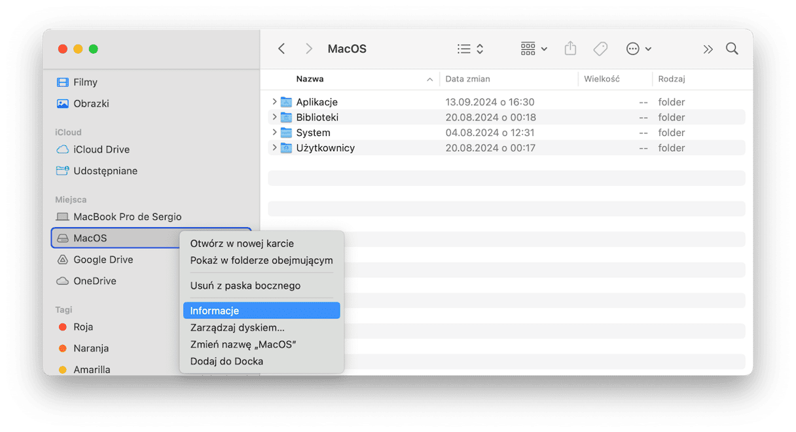Click the "iCloud" sidebar section header
The height and width of the screenshot is (432, 796).
tap(68, 132)
